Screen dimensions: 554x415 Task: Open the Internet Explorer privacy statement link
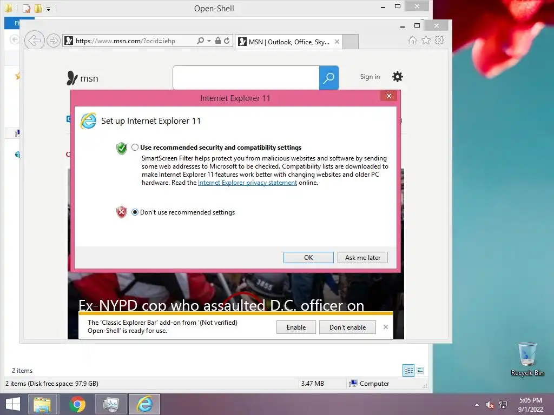click(247, 183)
